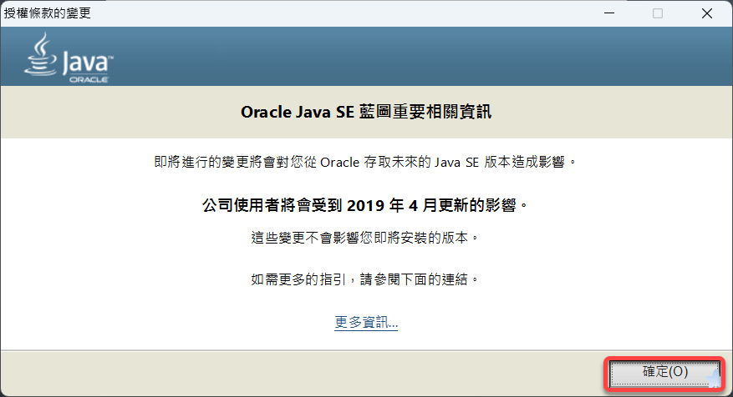Click the line 如需更多的指引，請參閱下面的連結
Screen dimensions: 733x397
tap(365, 279)
